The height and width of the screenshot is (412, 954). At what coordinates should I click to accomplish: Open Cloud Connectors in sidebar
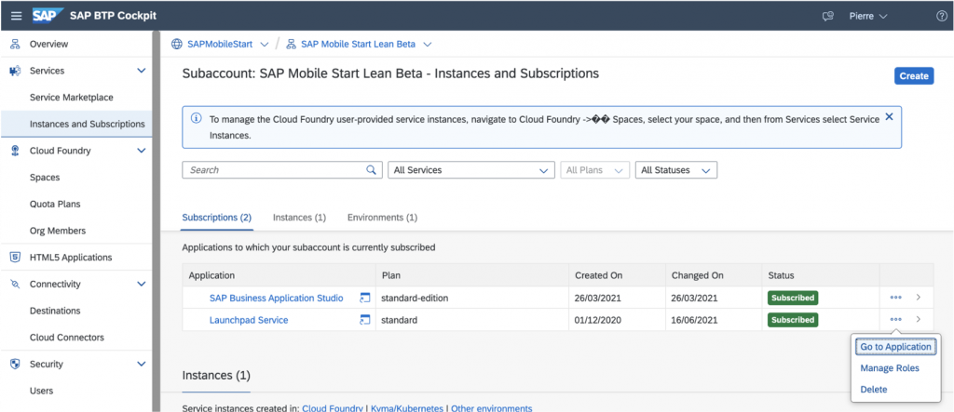[x=67, y=338]
